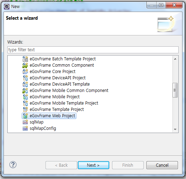Click the wizard list scroll down arrow
The height and width of the screenshot is (179, 186).
pyautogui.click(x=175, y=129)
